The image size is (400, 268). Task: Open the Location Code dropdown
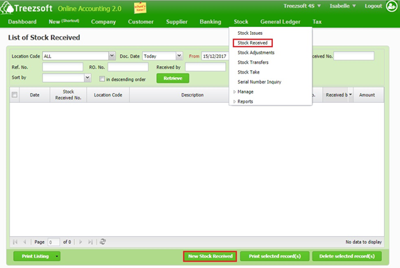(x=112, y=56)
